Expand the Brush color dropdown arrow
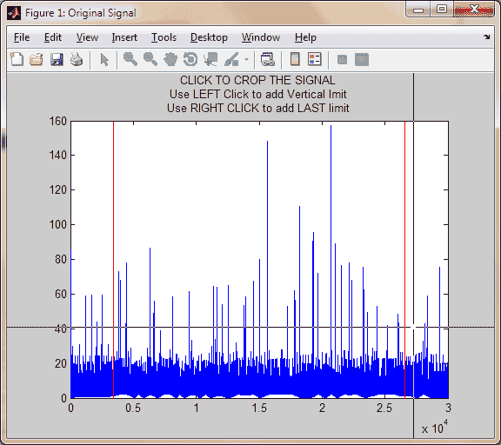The width and height of the screenshot is (501, 445). point(246,60)
